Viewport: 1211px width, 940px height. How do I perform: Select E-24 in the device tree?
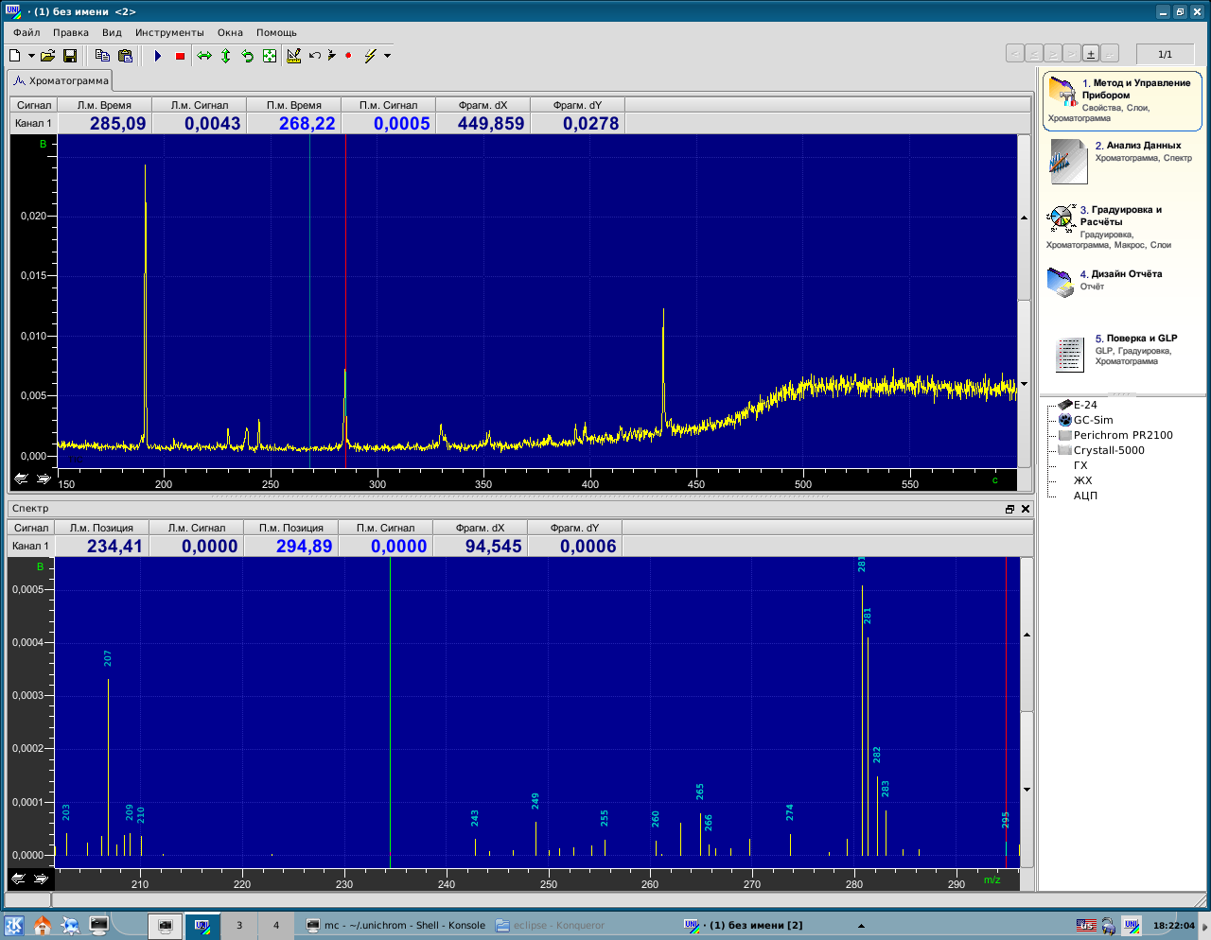click(1085, 405)
